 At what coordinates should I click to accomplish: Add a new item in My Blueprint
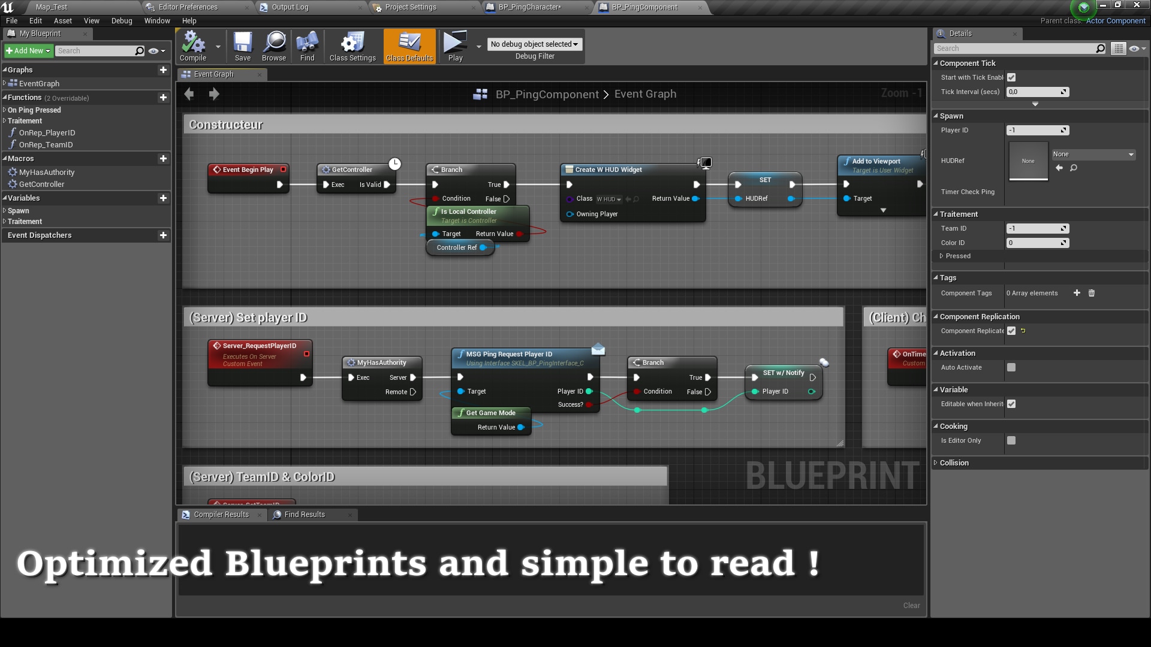(x=28, y=50)
